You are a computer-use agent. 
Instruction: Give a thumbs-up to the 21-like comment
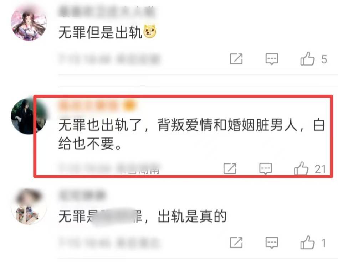(x=301, y=168)
